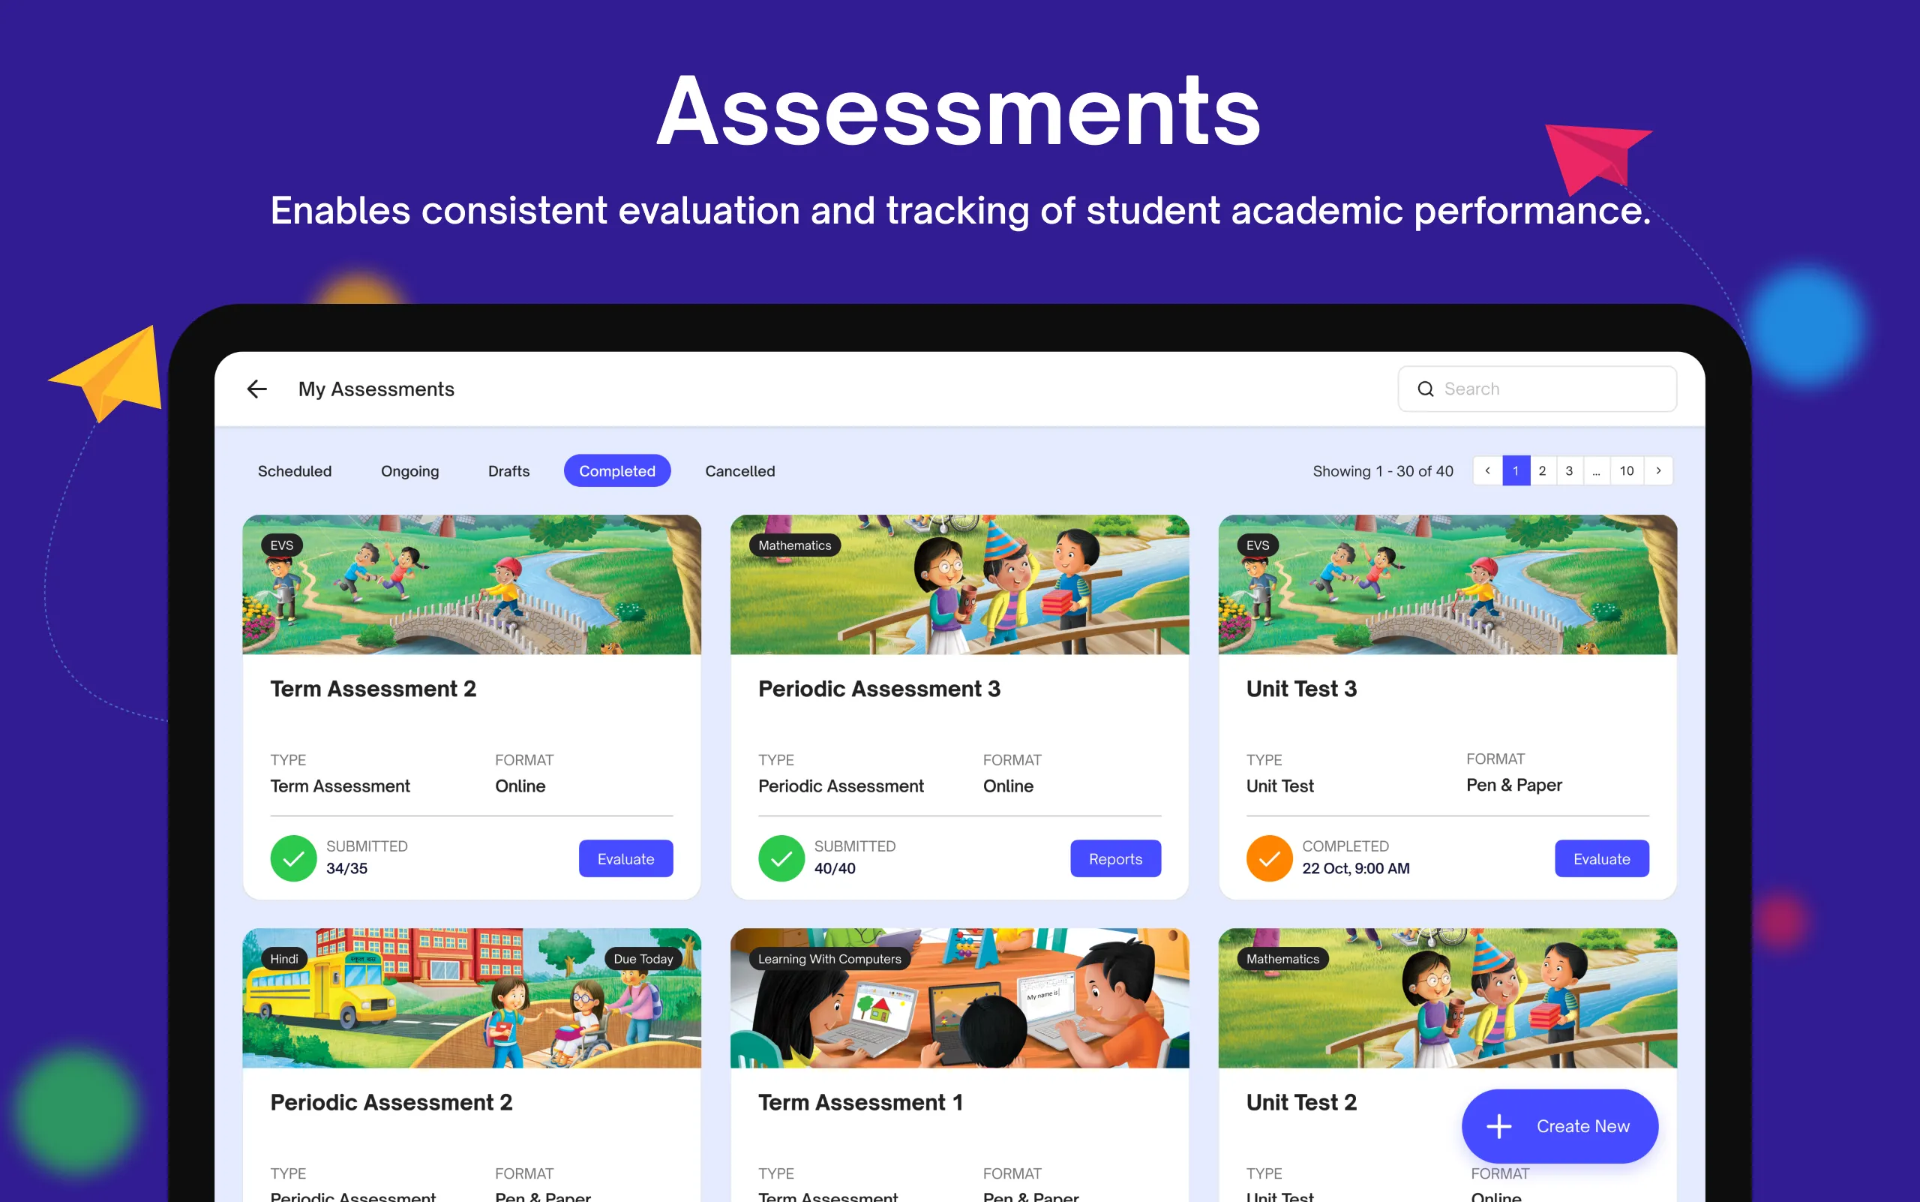Toggle the Cancelled tab filter
The height and width of the screenshot is (1202, 1920).
point(738,471)
